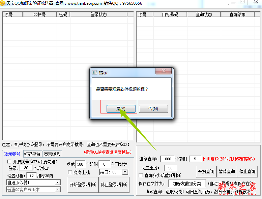Start querying with the 开始查询 button
The width and height of the screenshot is (262, 199).
coord(206,171)
